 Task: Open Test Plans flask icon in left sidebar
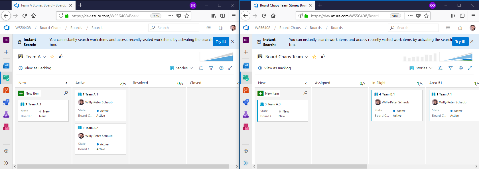6,114
